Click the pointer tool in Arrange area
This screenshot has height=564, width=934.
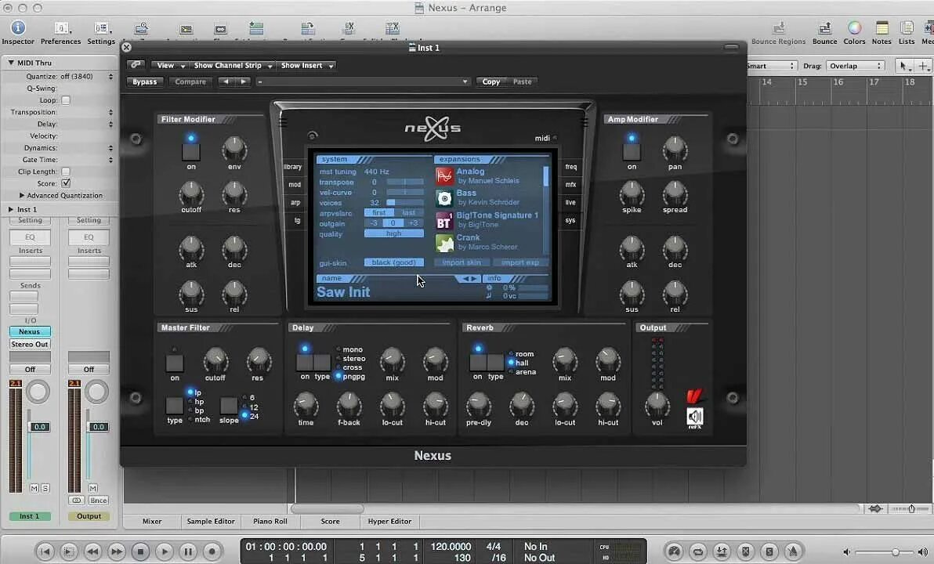[x=904, y=66]
